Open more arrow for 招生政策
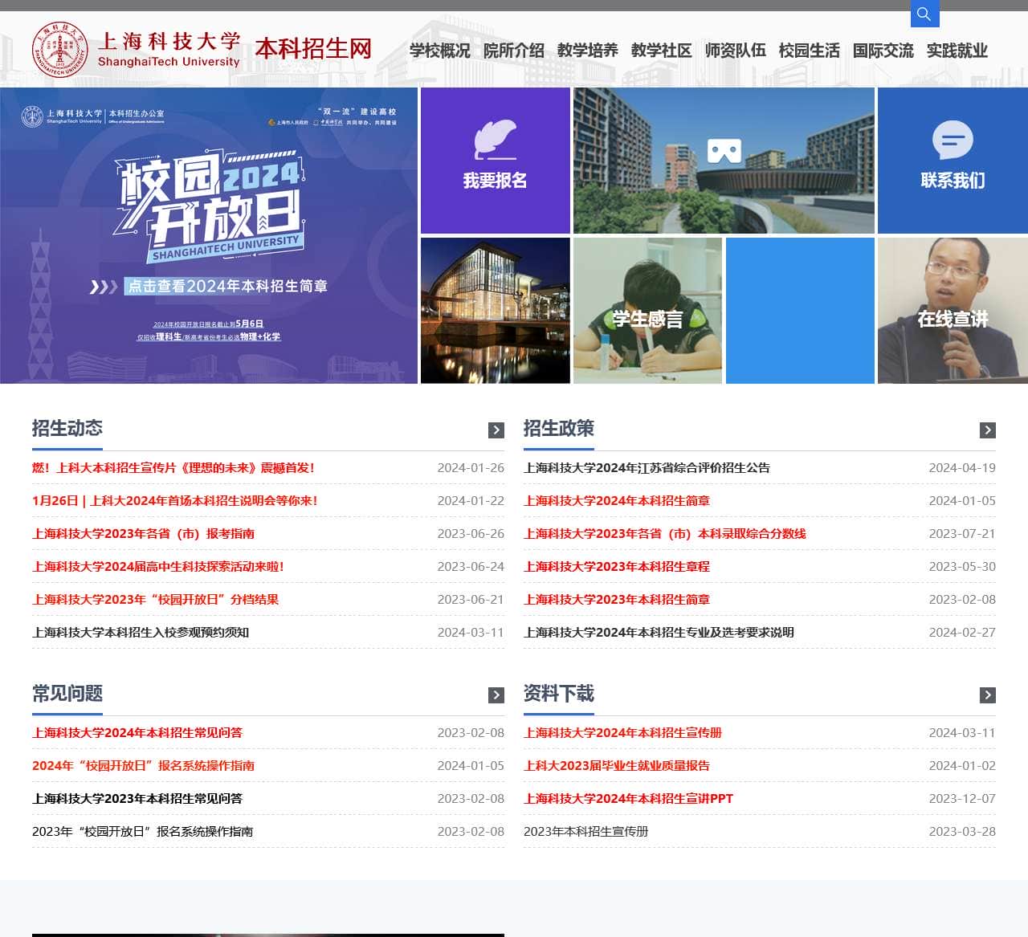 coord(988,430)
